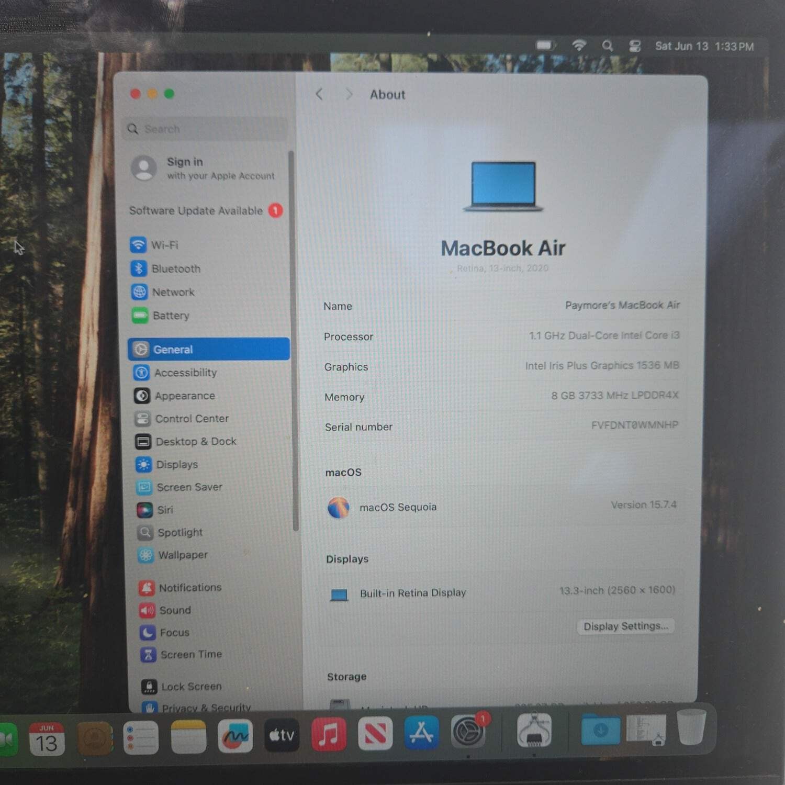
Task: Launch Music from the Dock
Action: click(329, 734)
